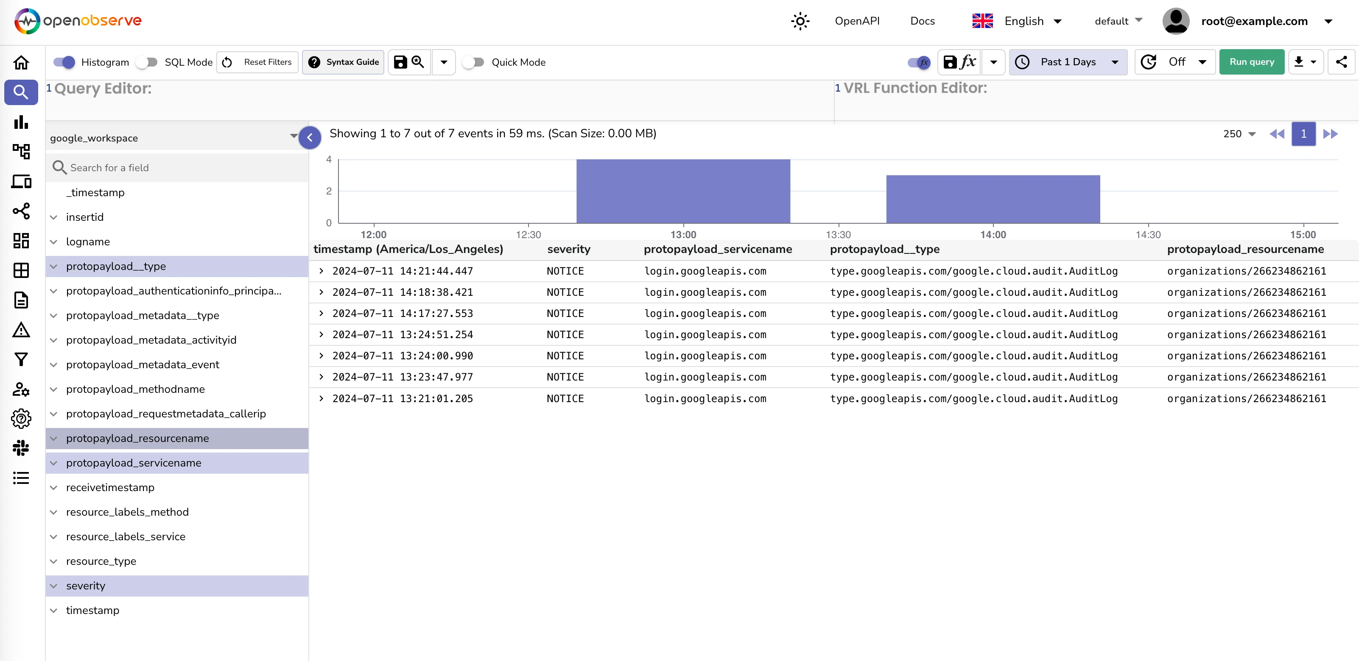Open the Past 1 Days time range dropdown
This screenshot has width=1359, height=661.
[x=1068, y=61]
